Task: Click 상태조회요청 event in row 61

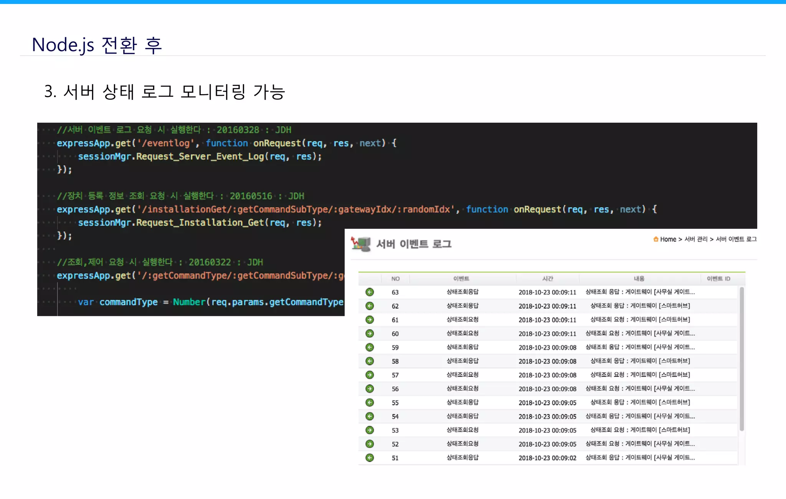Action: pos(462,320)
